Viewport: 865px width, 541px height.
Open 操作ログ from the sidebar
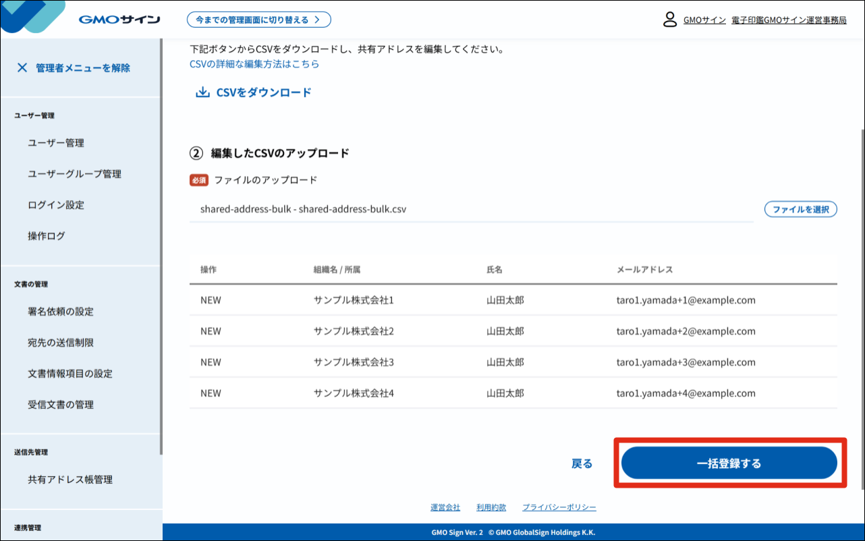click(47, 236)
